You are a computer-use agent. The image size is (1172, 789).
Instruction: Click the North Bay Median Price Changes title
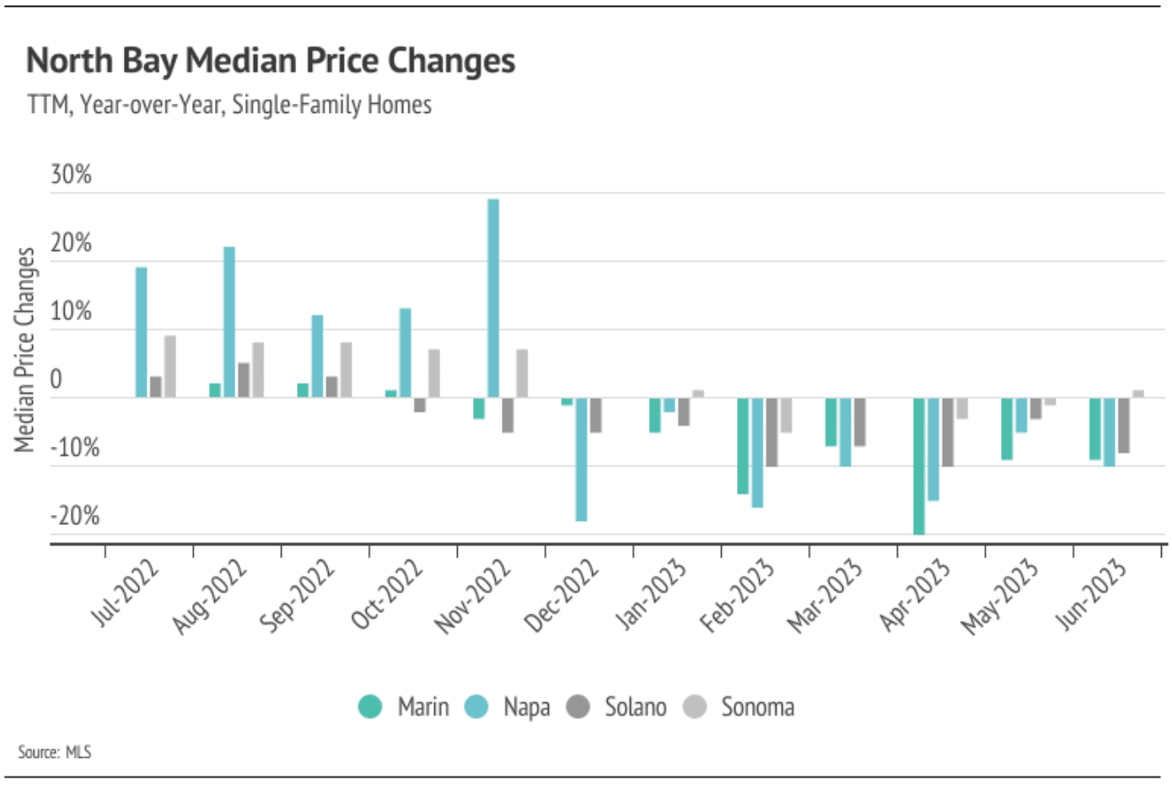271,61
